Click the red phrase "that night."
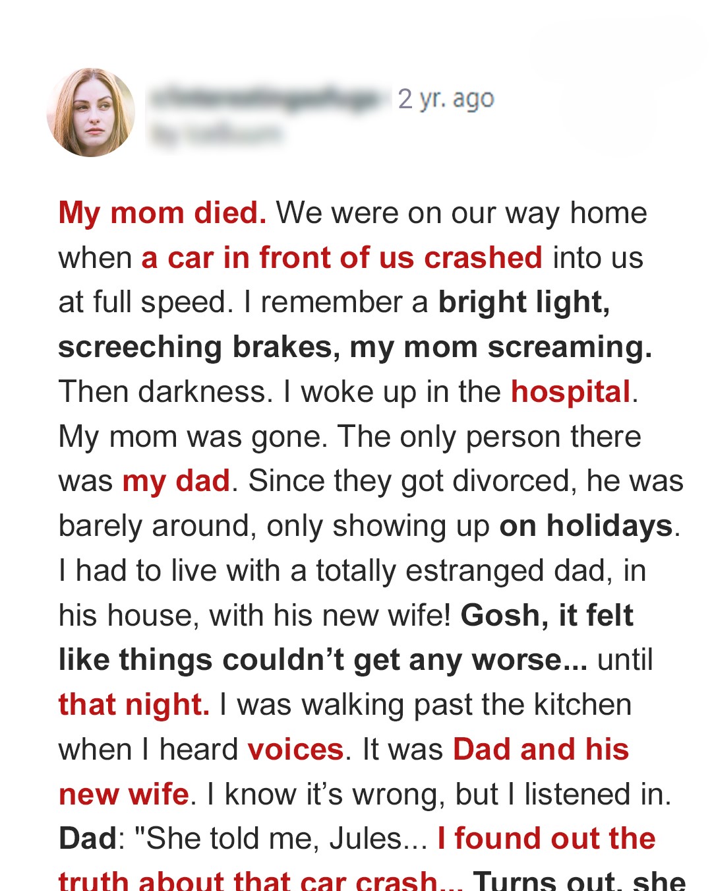 (134, 705)
